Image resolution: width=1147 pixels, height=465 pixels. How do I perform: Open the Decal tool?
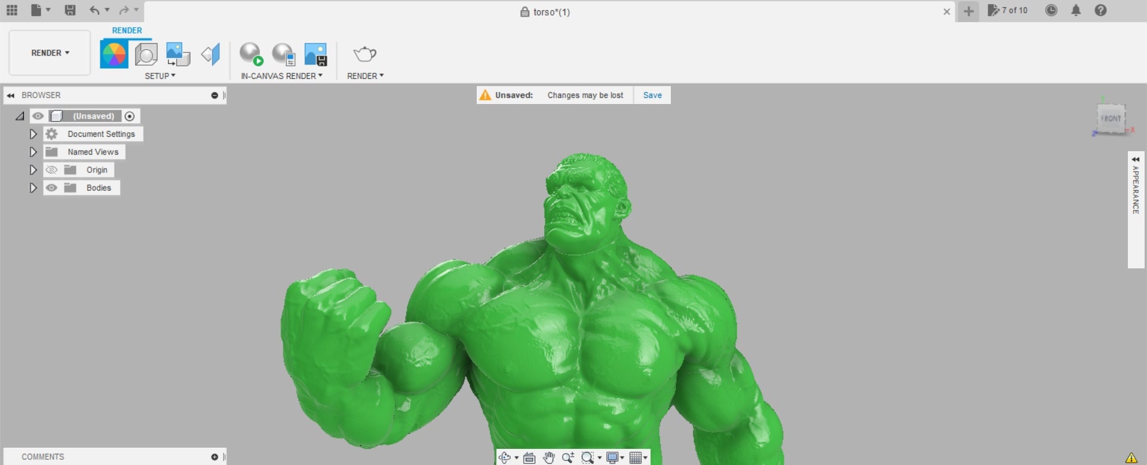(x=178, y=54)
